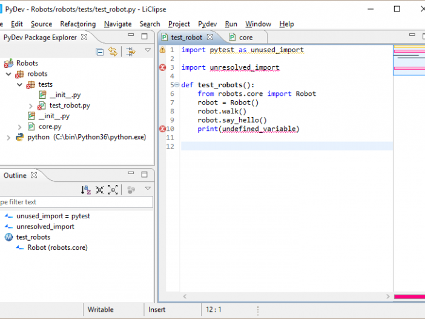Open the Pydev menu

click(207, 24)
